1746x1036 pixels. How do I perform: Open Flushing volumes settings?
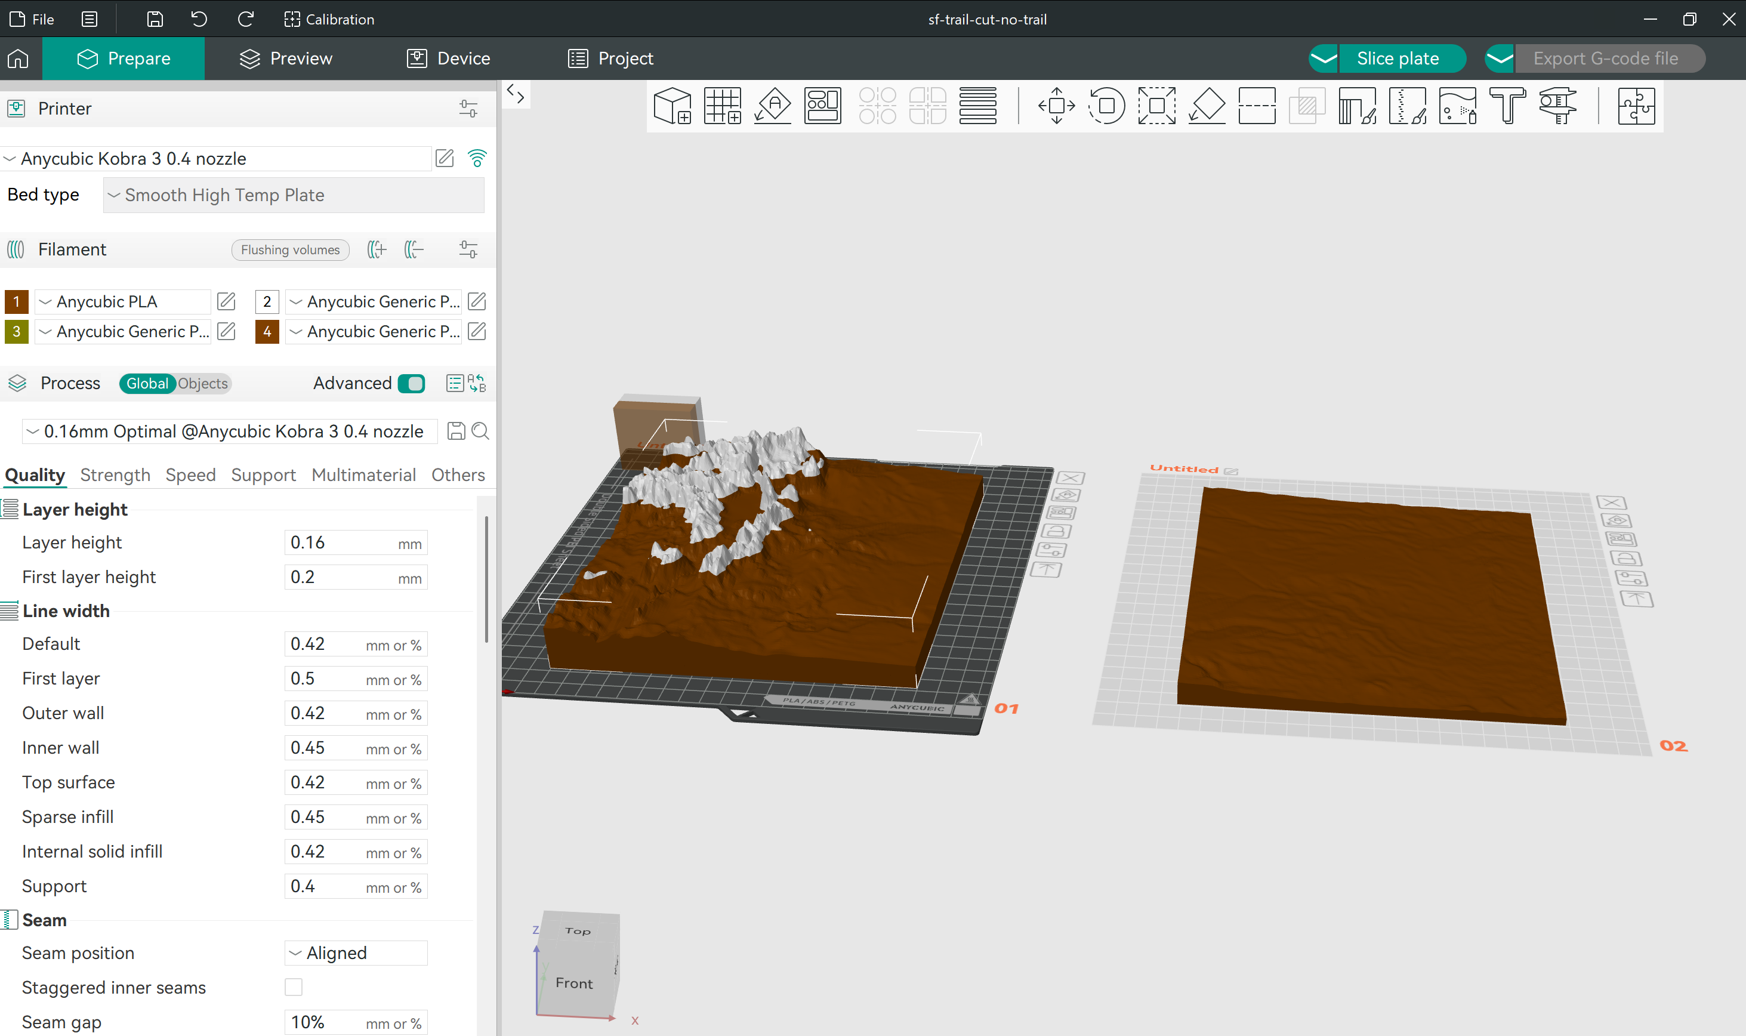tap(289, 250)
